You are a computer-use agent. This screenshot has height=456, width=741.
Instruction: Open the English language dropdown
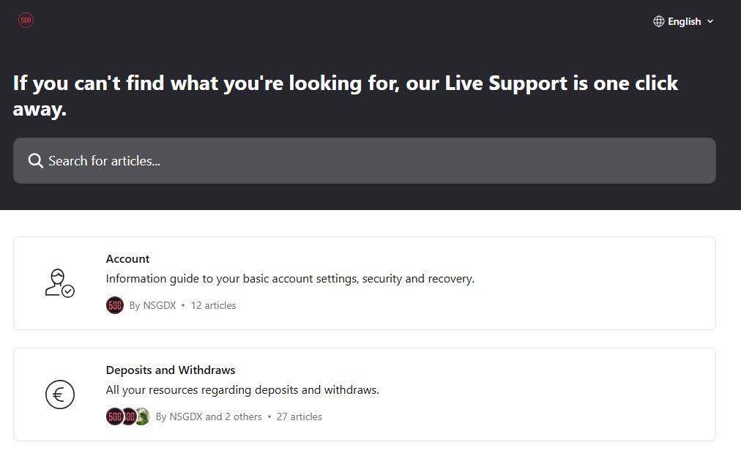684,21
